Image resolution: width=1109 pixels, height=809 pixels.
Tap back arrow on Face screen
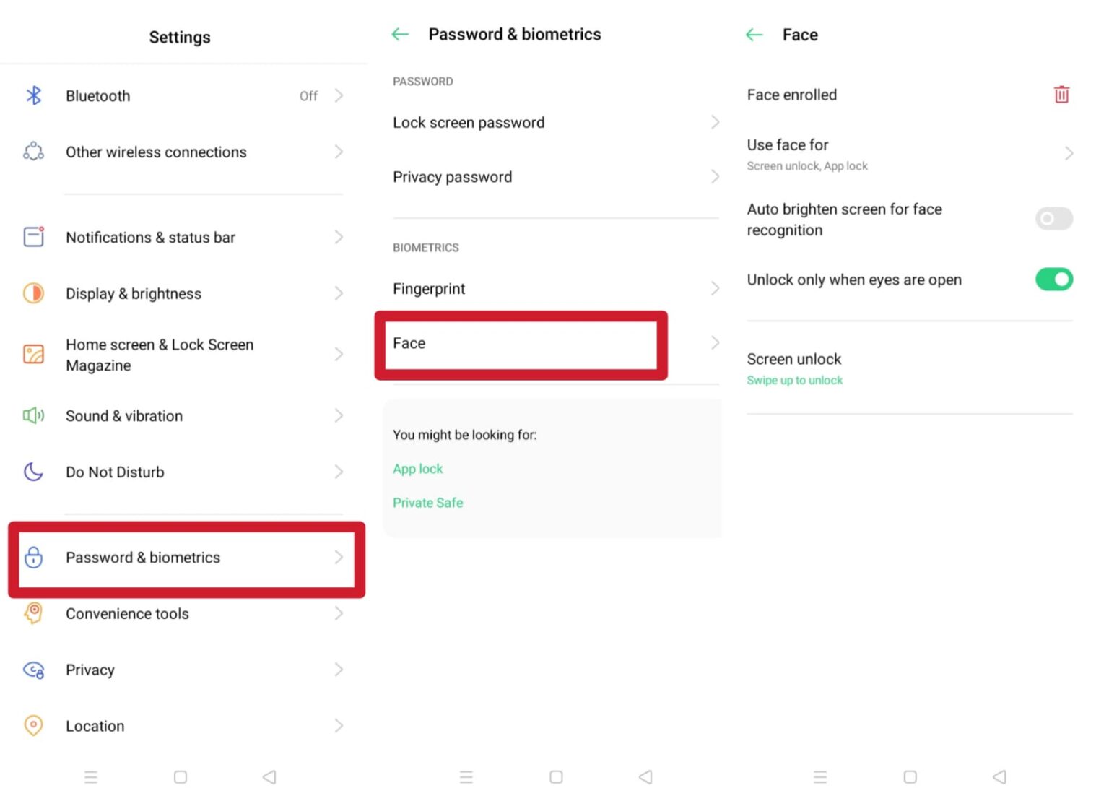[754, 35]
